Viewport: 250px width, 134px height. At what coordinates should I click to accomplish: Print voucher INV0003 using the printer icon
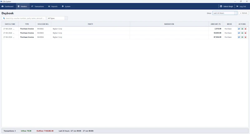(x=242, y=33)
